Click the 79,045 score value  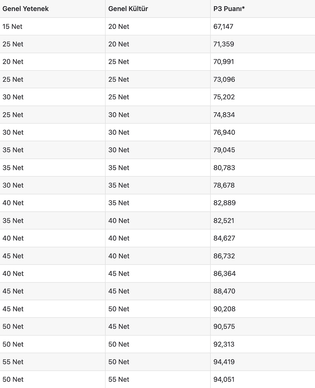tap(224, 150)
